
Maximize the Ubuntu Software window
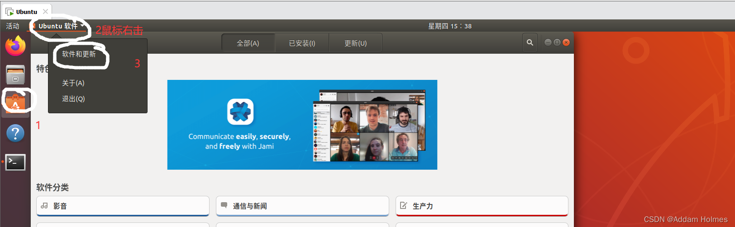coord(557,42)
